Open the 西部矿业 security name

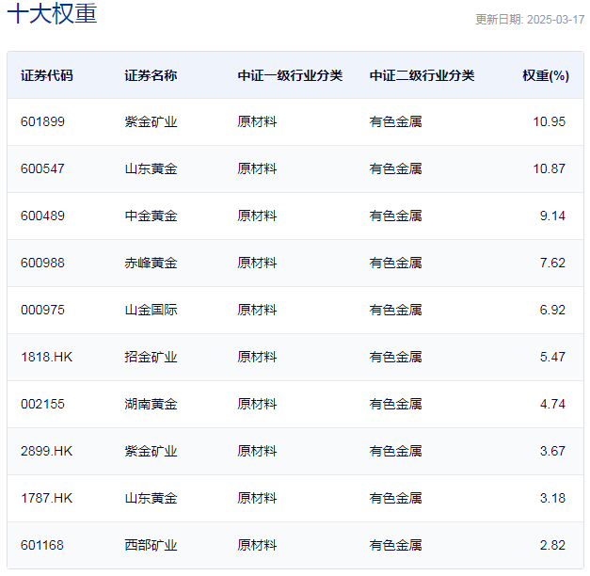(x=151, y=545)
